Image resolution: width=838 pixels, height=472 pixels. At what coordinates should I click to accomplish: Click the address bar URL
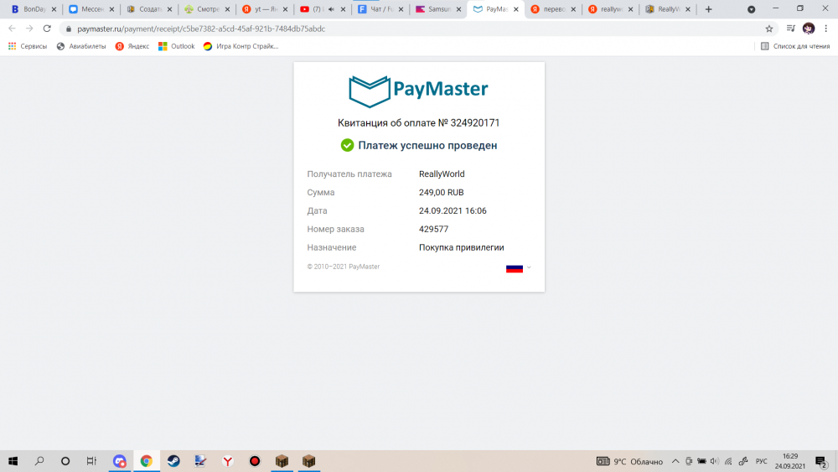point(201,29)
